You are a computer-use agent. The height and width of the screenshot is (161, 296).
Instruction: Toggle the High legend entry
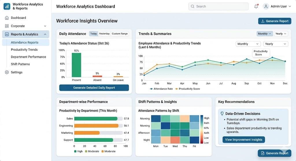coord(78,151)
